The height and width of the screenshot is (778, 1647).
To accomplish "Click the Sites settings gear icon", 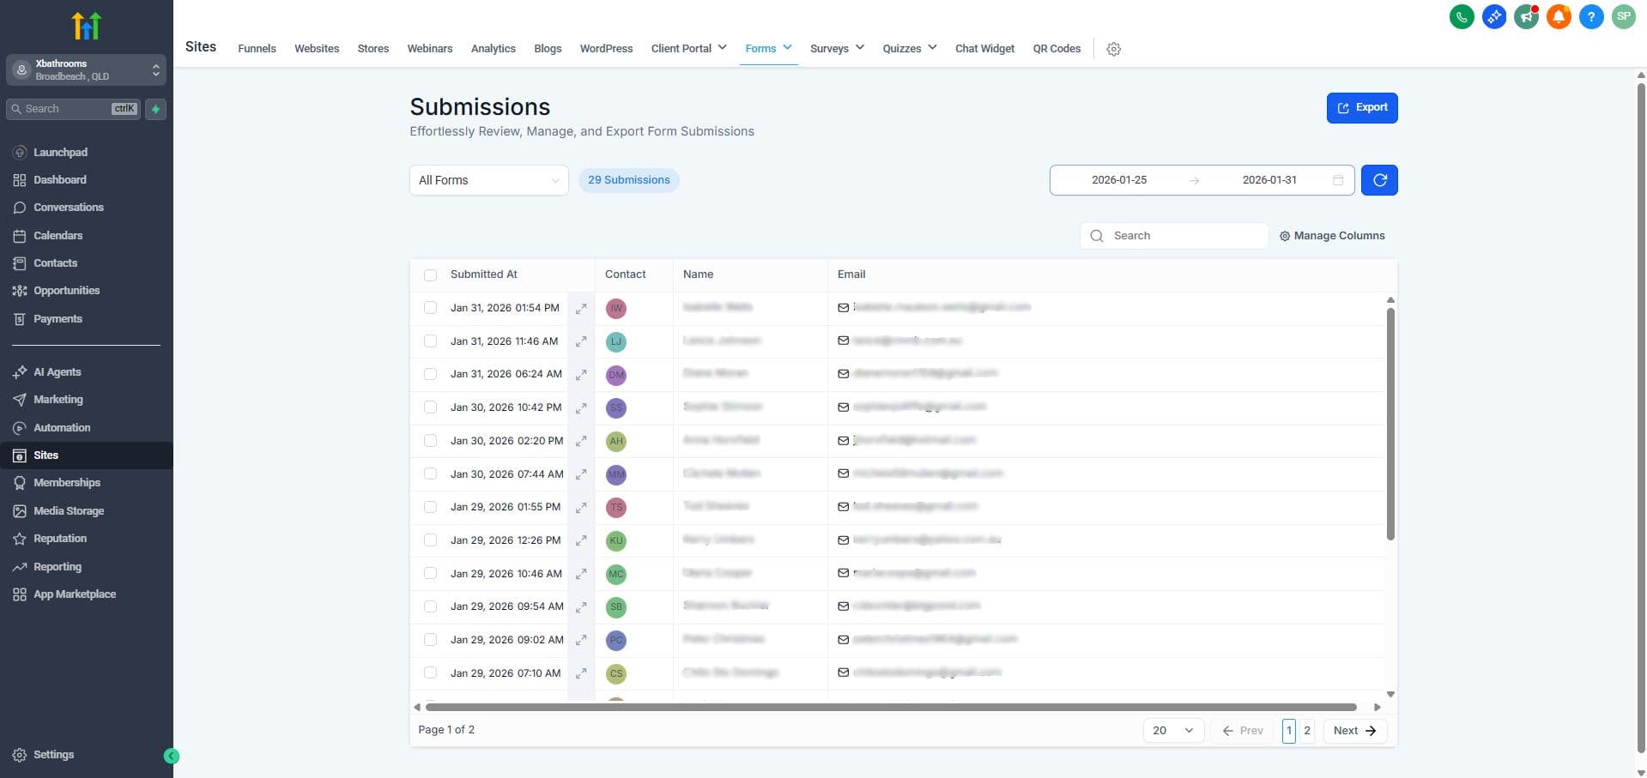I will point(1113,49).
